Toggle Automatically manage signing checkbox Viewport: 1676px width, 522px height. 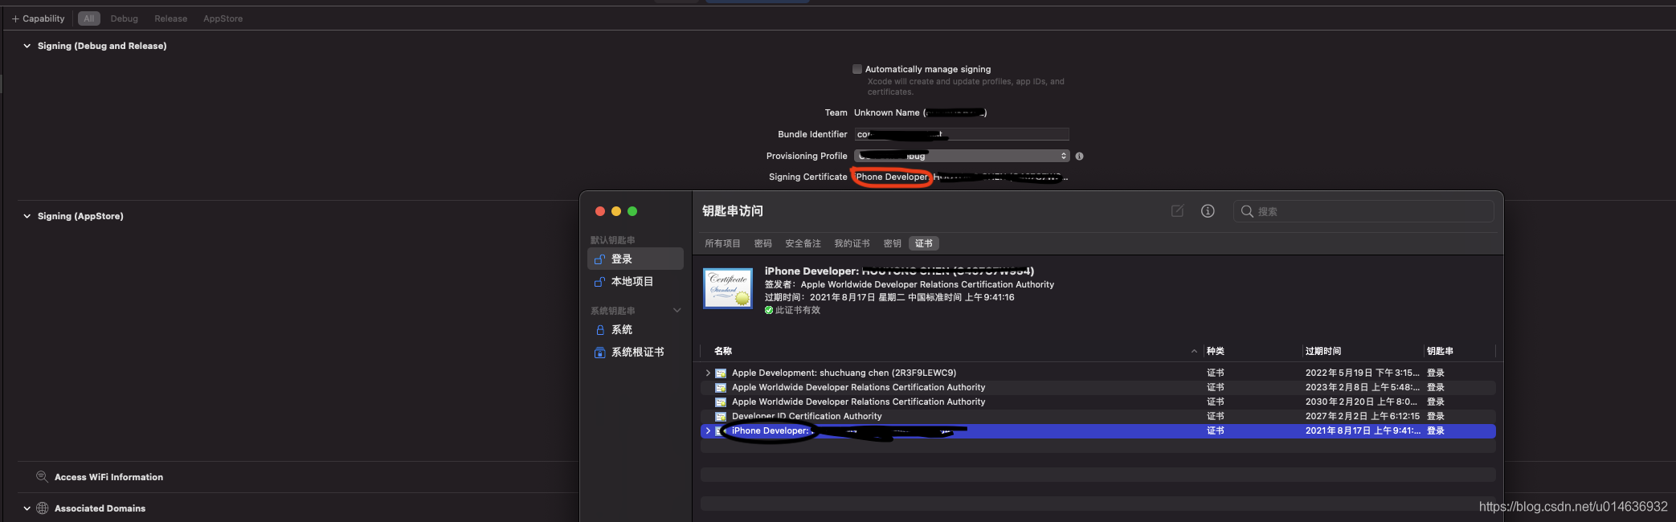(x=857, y=69)
